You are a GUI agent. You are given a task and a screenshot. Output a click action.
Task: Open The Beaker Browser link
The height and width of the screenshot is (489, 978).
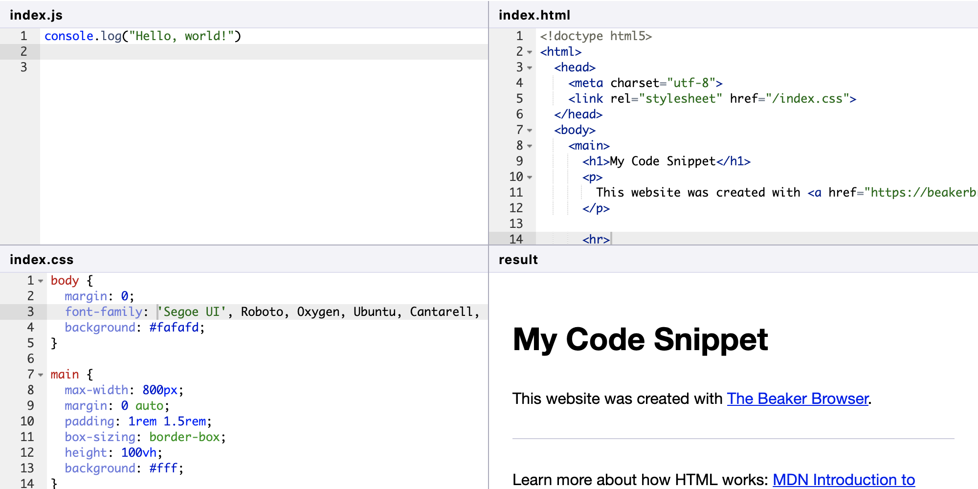(x=797, y=399)
